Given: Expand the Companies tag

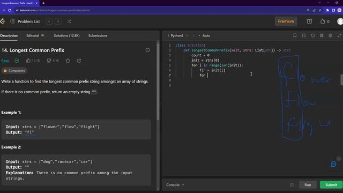Looking at the screenshot, I should [14, 71].
